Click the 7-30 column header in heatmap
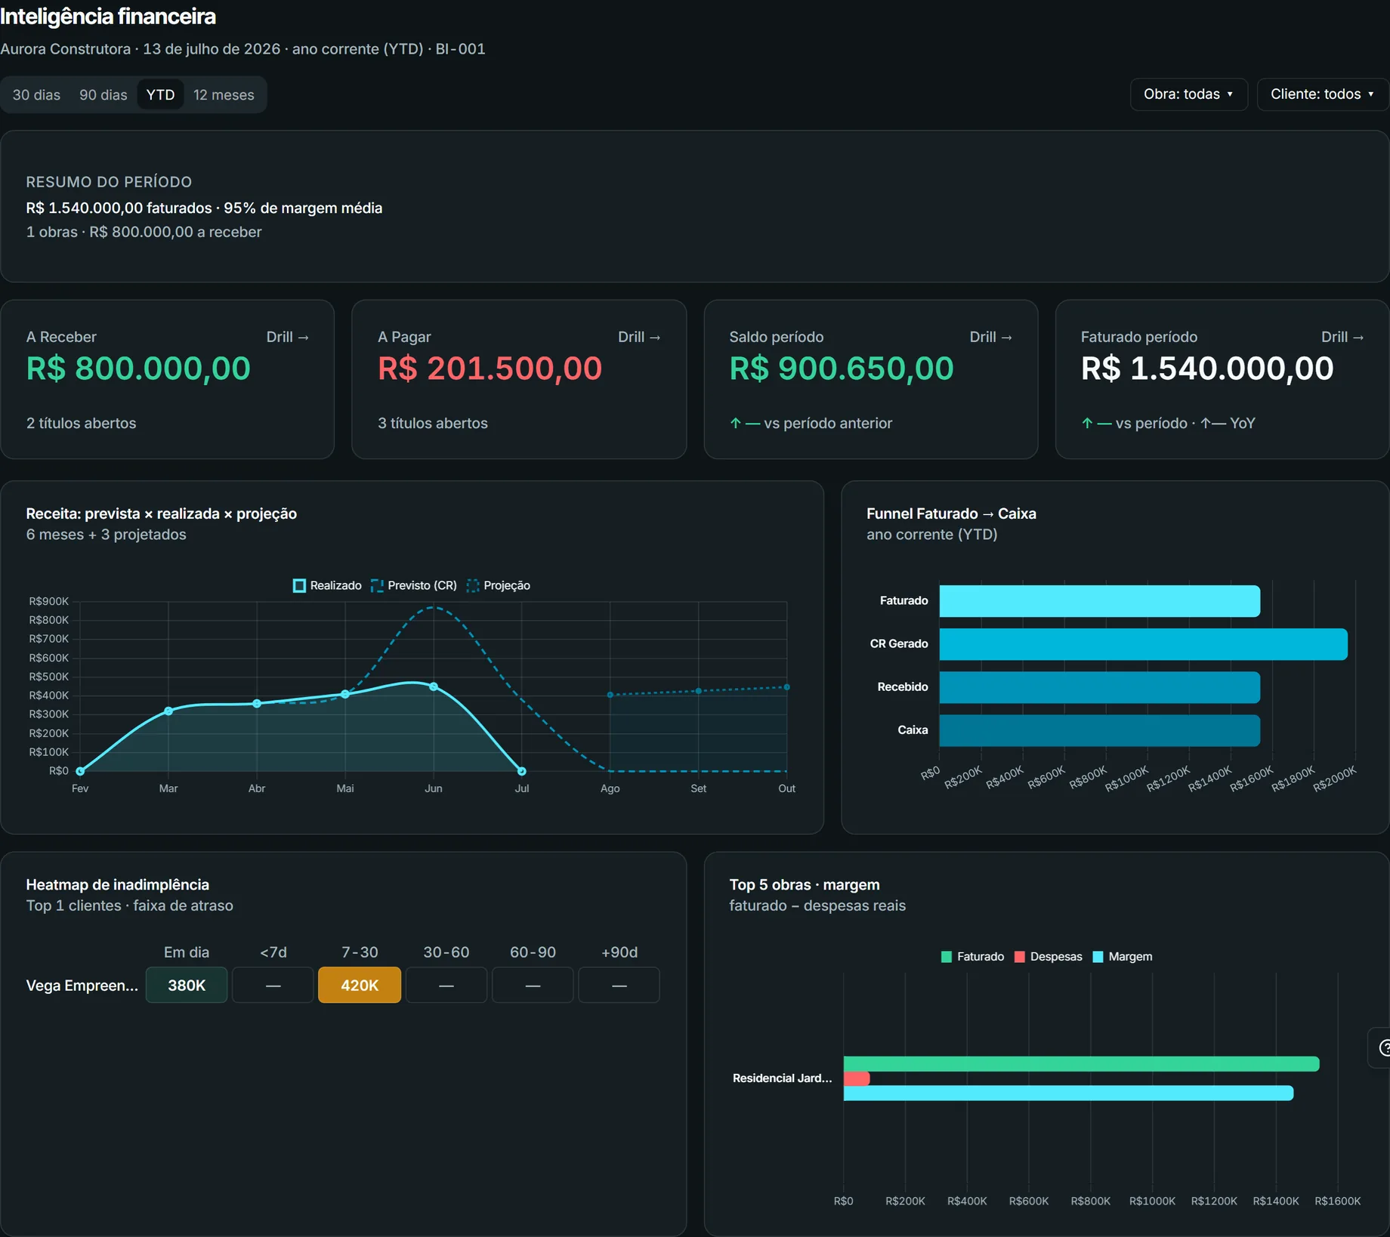This screenshot has height=1237, width=1390. [360, 952]
